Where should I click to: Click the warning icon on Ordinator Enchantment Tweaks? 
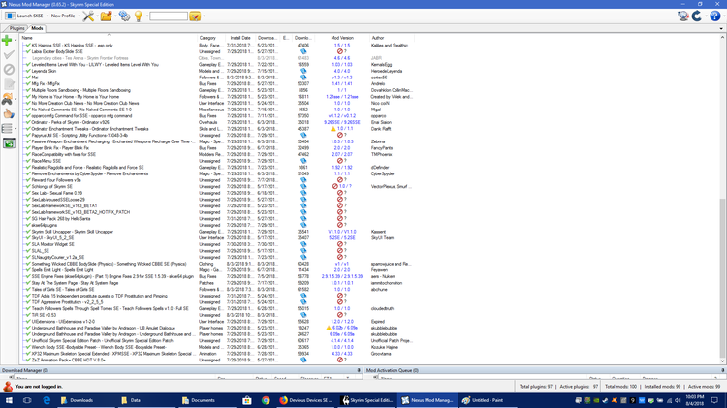point(332,129)
